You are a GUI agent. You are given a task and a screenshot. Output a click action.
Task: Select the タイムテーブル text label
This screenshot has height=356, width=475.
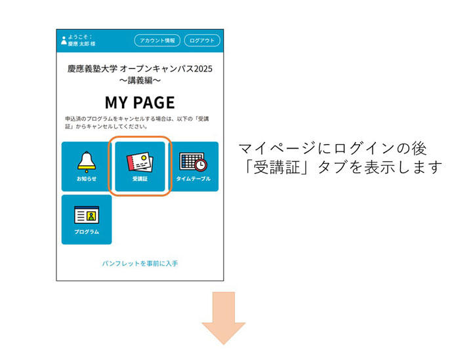(192, 179)
